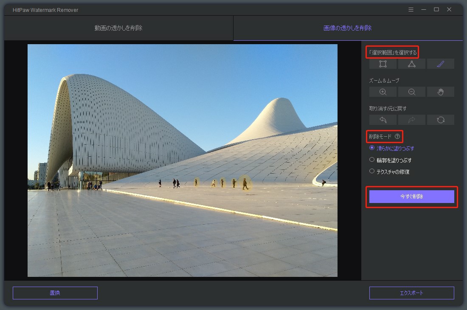Click the zoom out magnifier icon

coord(411,92)
